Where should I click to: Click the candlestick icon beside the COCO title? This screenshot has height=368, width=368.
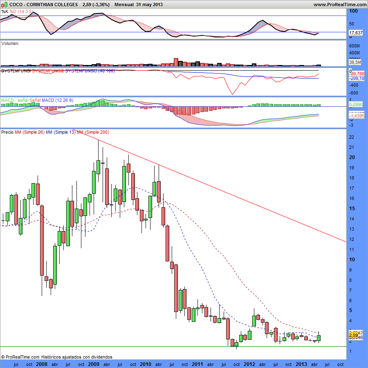tap(4, 4)
